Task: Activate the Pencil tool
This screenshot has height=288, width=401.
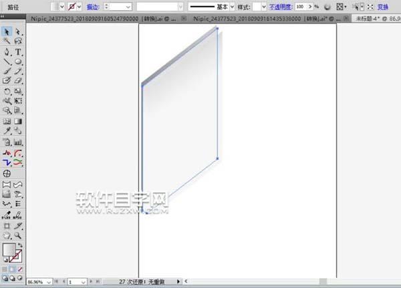Action: (x=18, y=71)
